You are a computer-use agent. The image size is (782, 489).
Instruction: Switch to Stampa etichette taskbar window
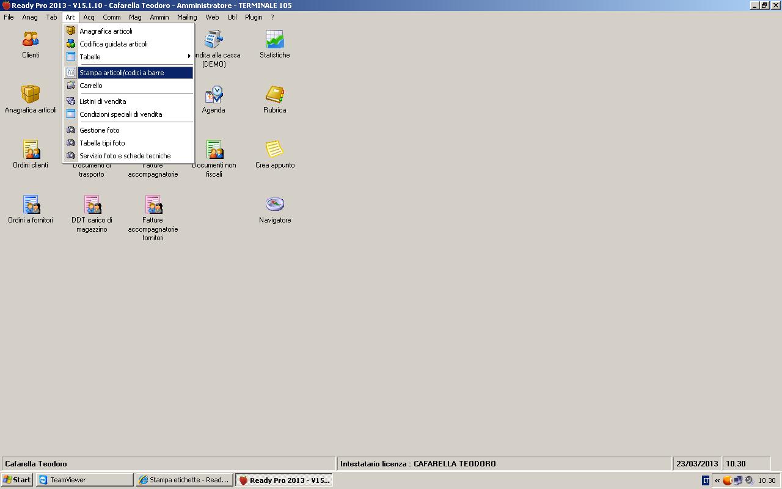pyautogui.click(x=185, y=480)
